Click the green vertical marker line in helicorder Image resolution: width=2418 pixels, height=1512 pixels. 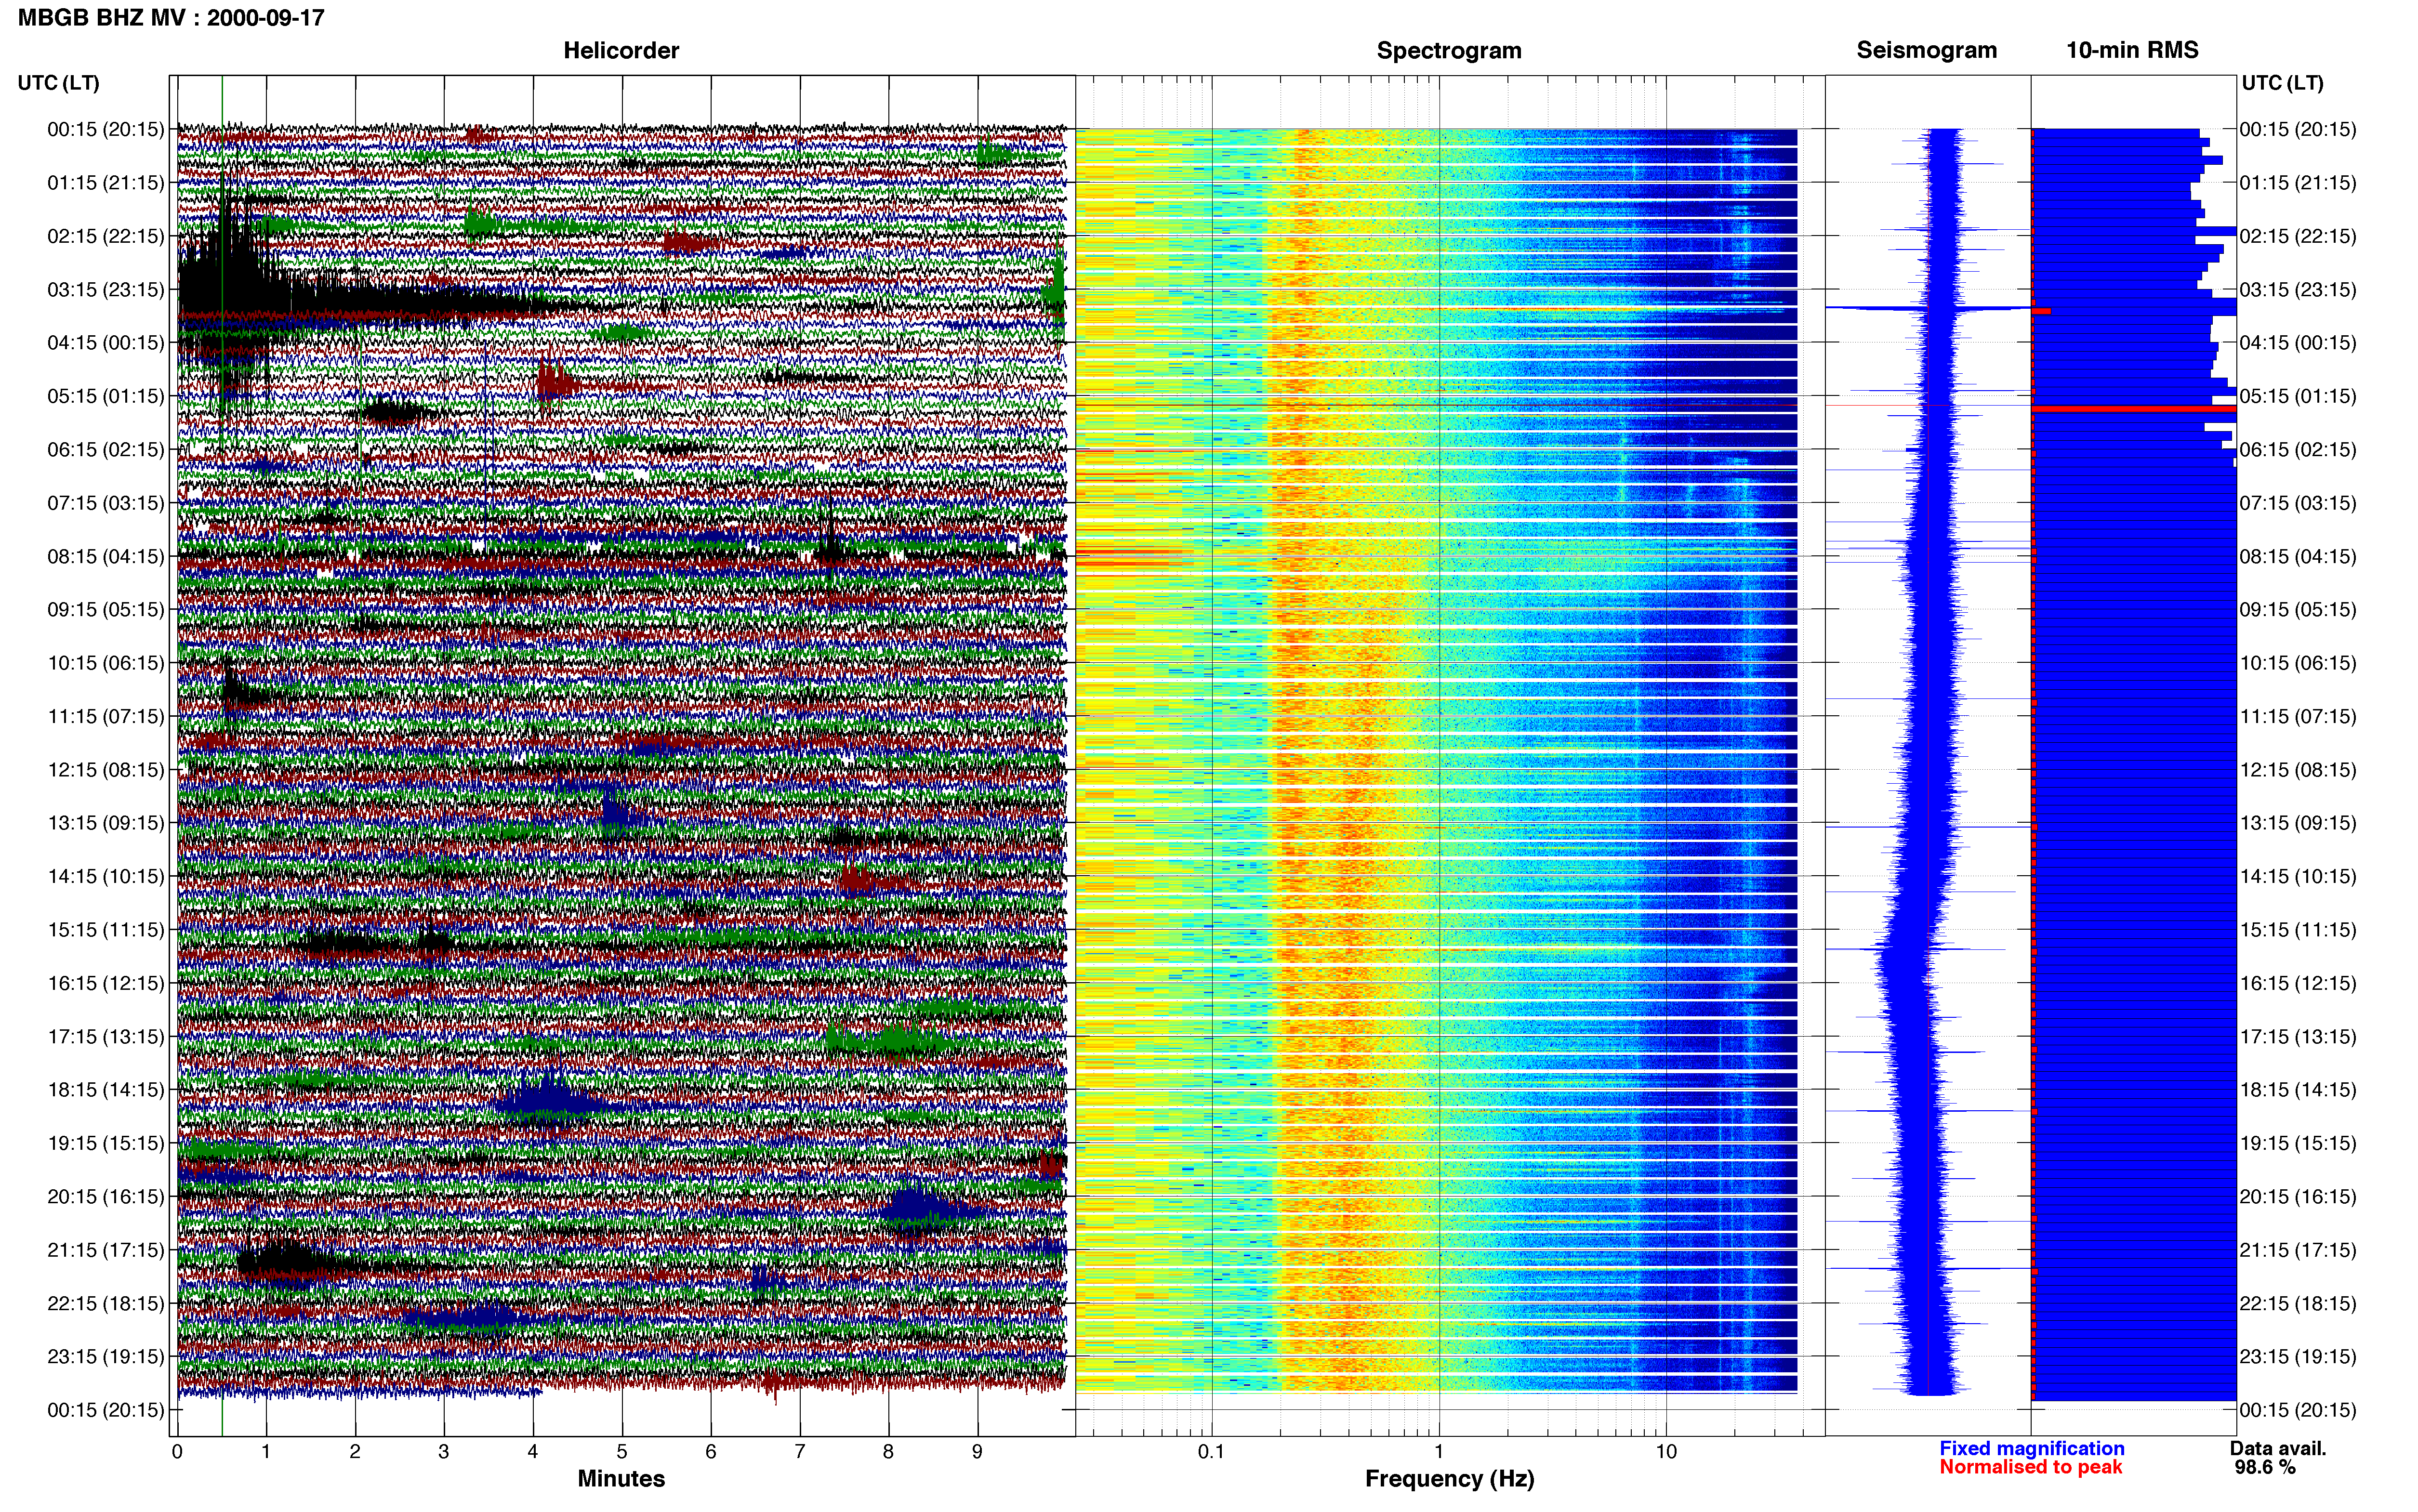coord(222,756)
